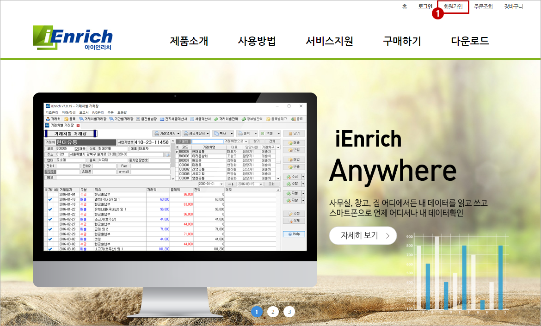The height and width of the screenshot is (326, 541).
Task: Expand dropdown arrow beside 수금 button
Action: coord(303,177)
